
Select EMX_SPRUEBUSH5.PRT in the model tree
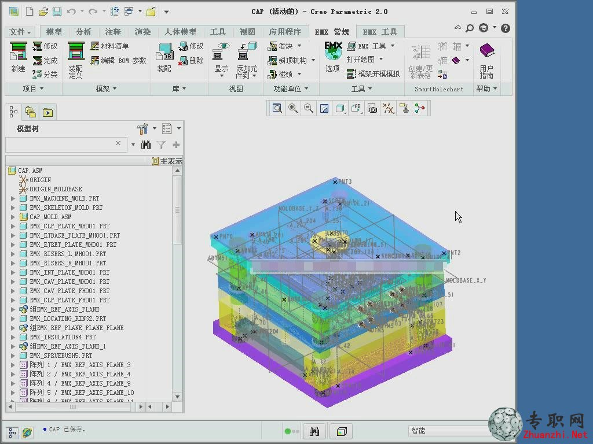(61, 356)
